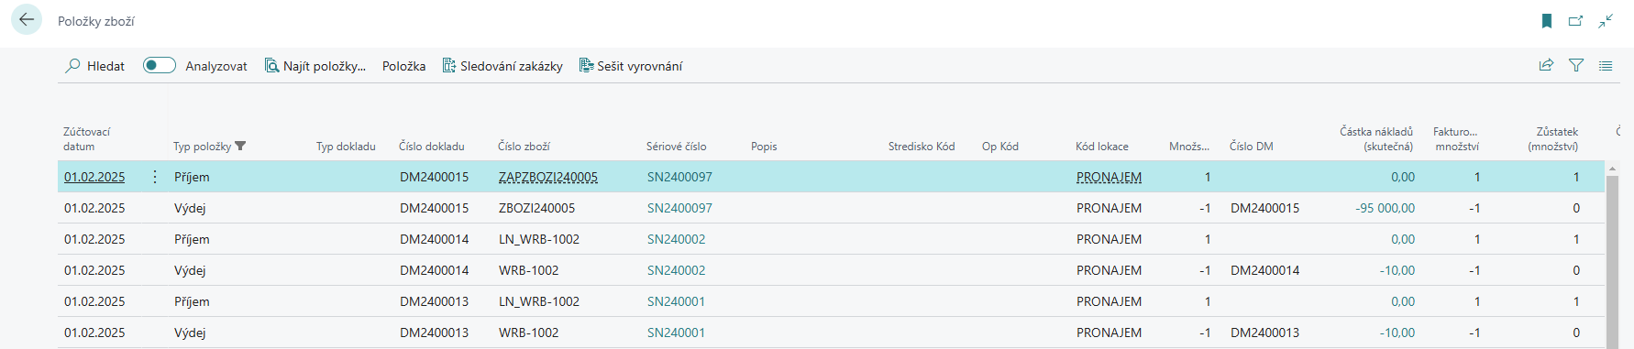The image size is (1634, 349).
Task: Bookmark this page with the bookmark icon
Action: coord(1547,21)
